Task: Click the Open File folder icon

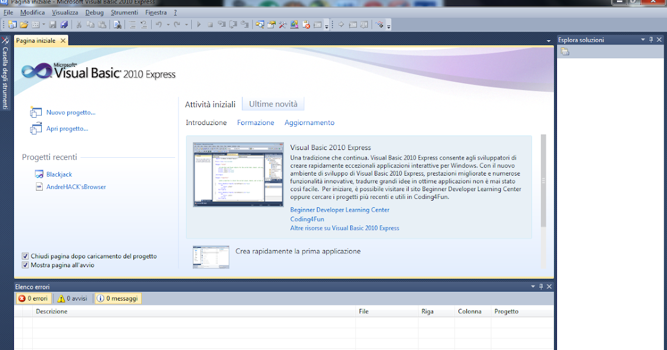Action: click(24, 24)
